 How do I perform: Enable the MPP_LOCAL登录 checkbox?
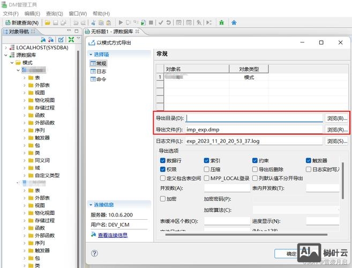pyautogui.click(x=206, y=178)
